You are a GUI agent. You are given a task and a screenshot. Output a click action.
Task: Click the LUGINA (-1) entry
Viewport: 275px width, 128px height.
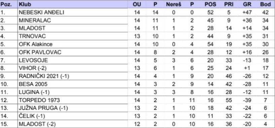(34, 92)
